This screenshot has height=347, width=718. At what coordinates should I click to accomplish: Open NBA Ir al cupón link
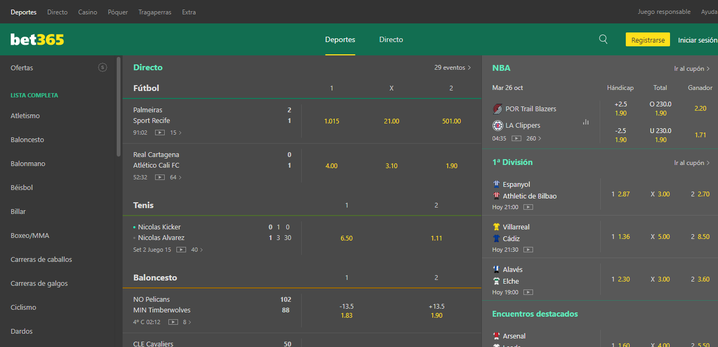[692, 69]
